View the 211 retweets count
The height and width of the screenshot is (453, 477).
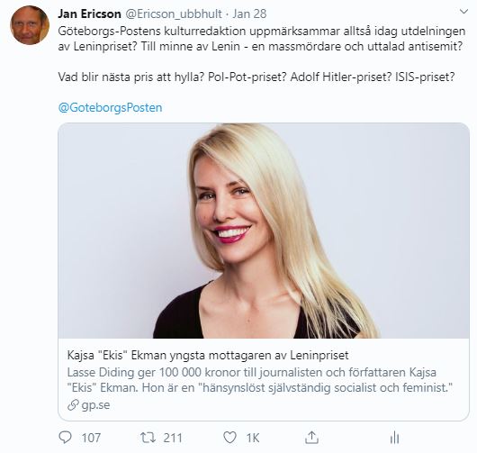pyautogui.click(x=173, y=438)
